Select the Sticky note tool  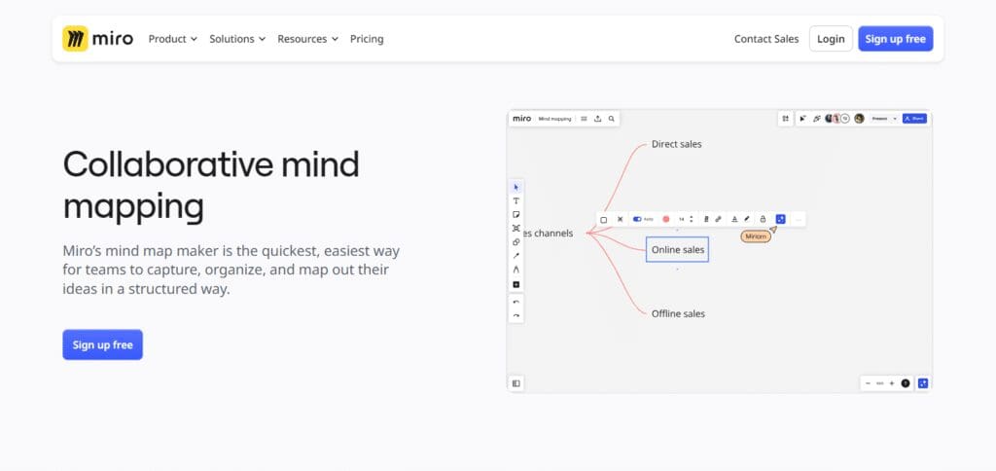coord(516,215)
